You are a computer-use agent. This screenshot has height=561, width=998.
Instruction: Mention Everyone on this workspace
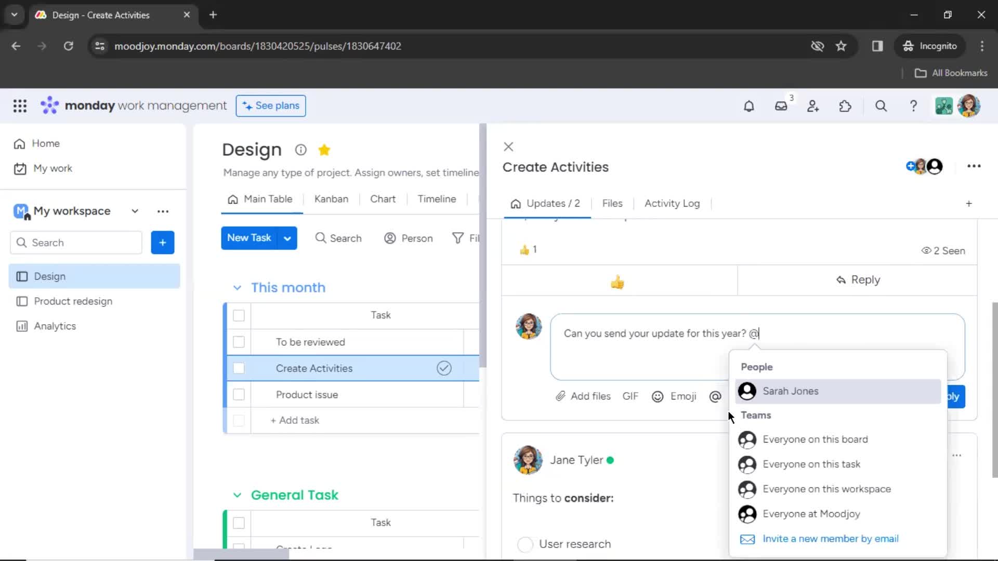pyautogui.click(x=838, y=490)
